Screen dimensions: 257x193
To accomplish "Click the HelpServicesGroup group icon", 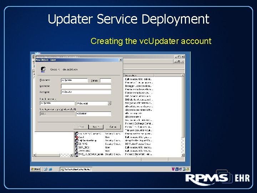I will tap(76, 140).
